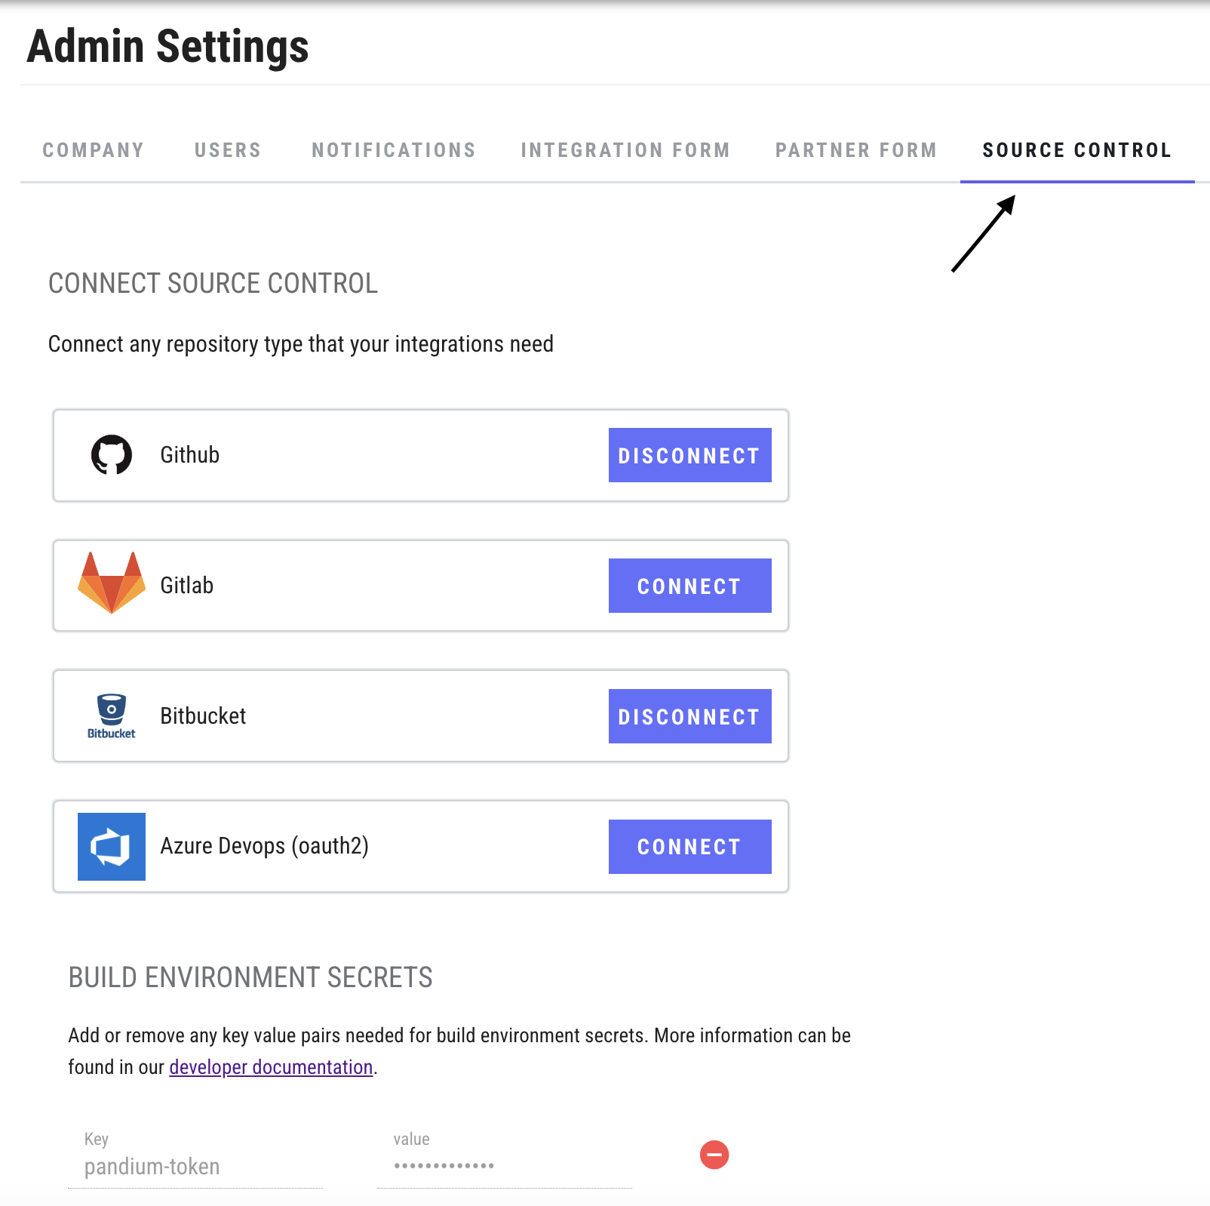Screen dimensions: 1210x1206
Task: Go to the Notifications tab
Action: [x=394, y=150]
